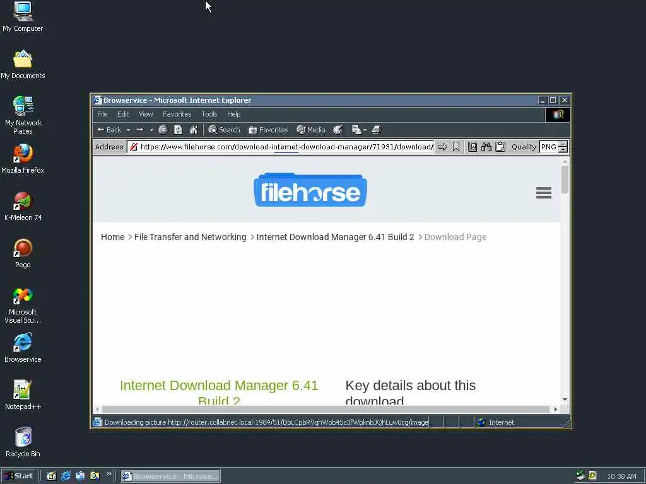Open the Favorites pane from toolbar
The width and height of the screenshot is (646, 484).
(x=268, y=130)
